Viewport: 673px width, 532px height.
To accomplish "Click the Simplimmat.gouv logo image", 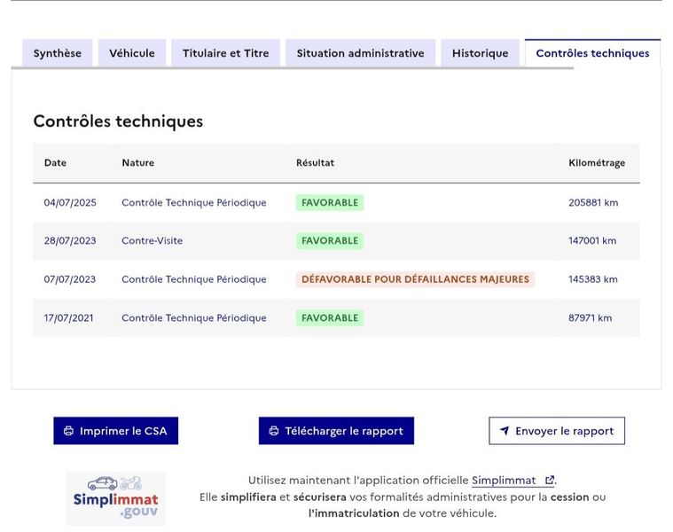I will click(x=116, y=498).
